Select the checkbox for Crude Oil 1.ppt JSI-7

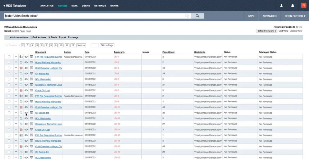tap(9, 90)
